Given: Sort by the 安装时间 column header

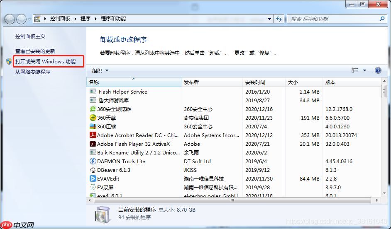Looking at the screenshot, I should click(x=264, y=82).
